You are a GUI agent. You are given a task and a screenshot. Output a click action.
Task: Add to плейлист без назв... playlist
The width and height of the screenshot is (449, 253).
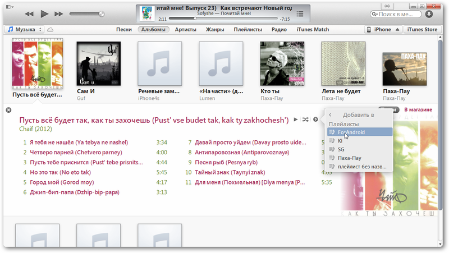360,166
